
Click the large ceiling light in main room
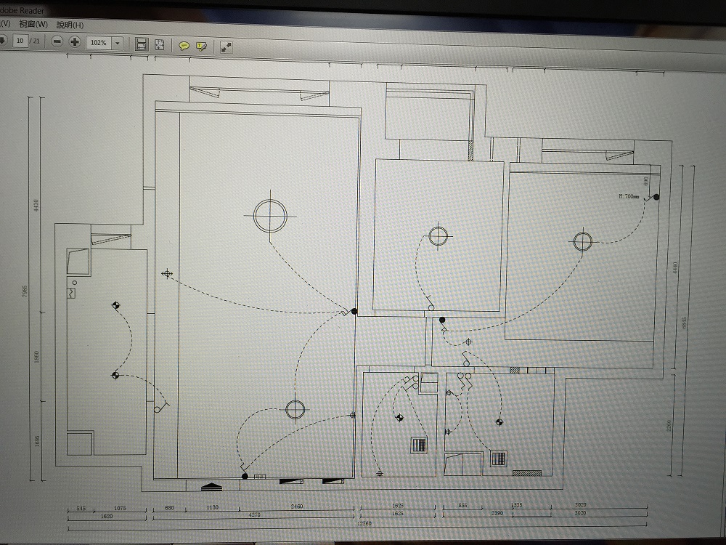pos(270,215)
